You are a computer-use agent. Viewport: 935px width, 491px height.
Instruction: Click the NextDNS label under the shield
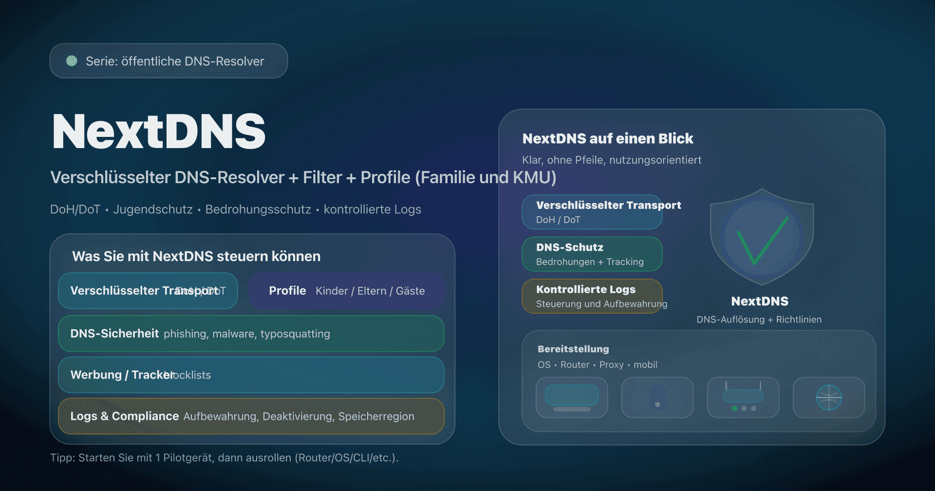[x=760, y=301]
